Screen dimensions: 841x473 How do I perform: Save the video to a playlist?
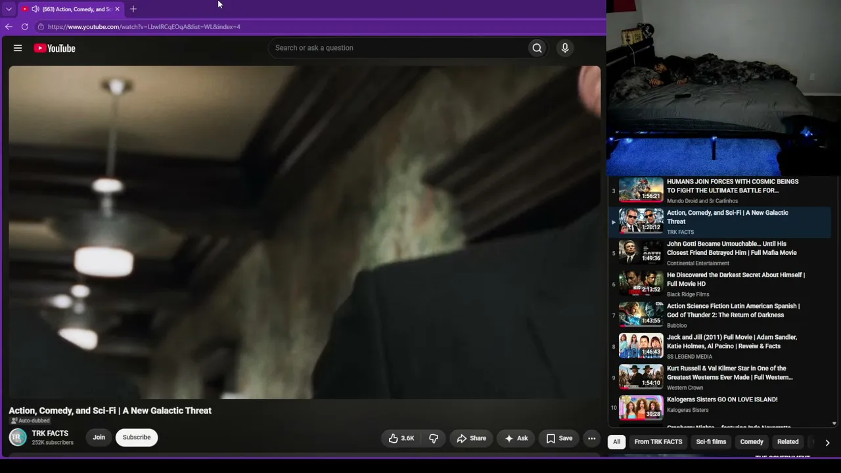click(x=558, y=438)
